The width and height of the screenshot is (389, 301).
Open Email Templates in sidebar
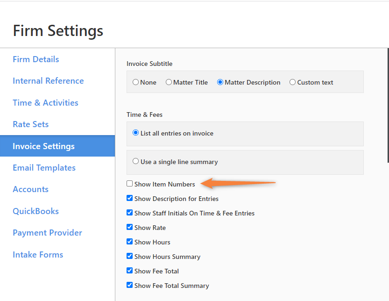pyautogui.click(x=44, y=168)
